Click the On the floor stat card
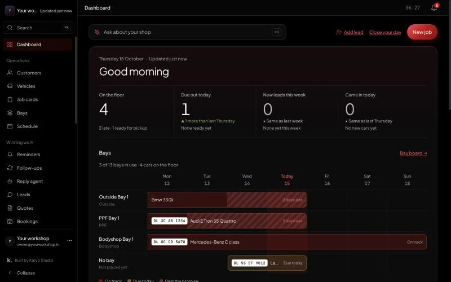 [136, 111]
